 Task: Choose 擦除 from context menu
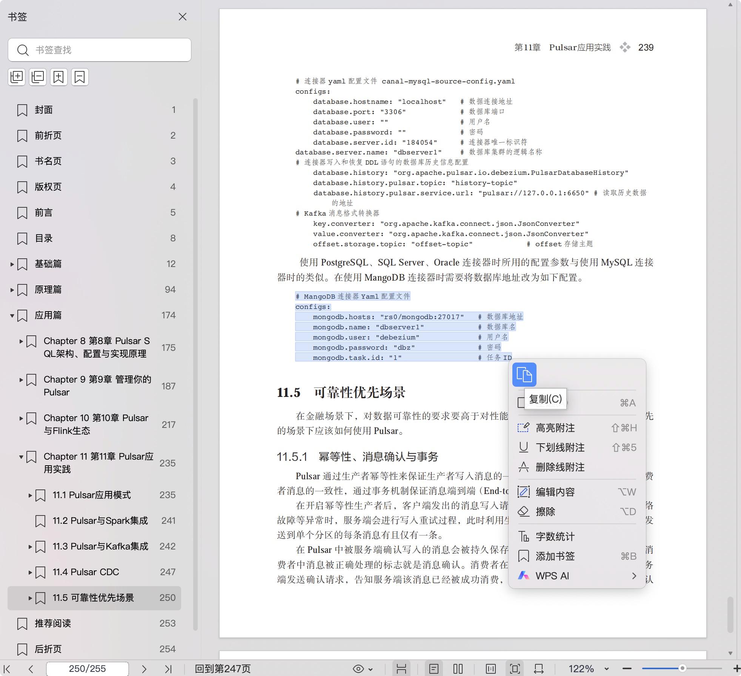tap(577, 511)
